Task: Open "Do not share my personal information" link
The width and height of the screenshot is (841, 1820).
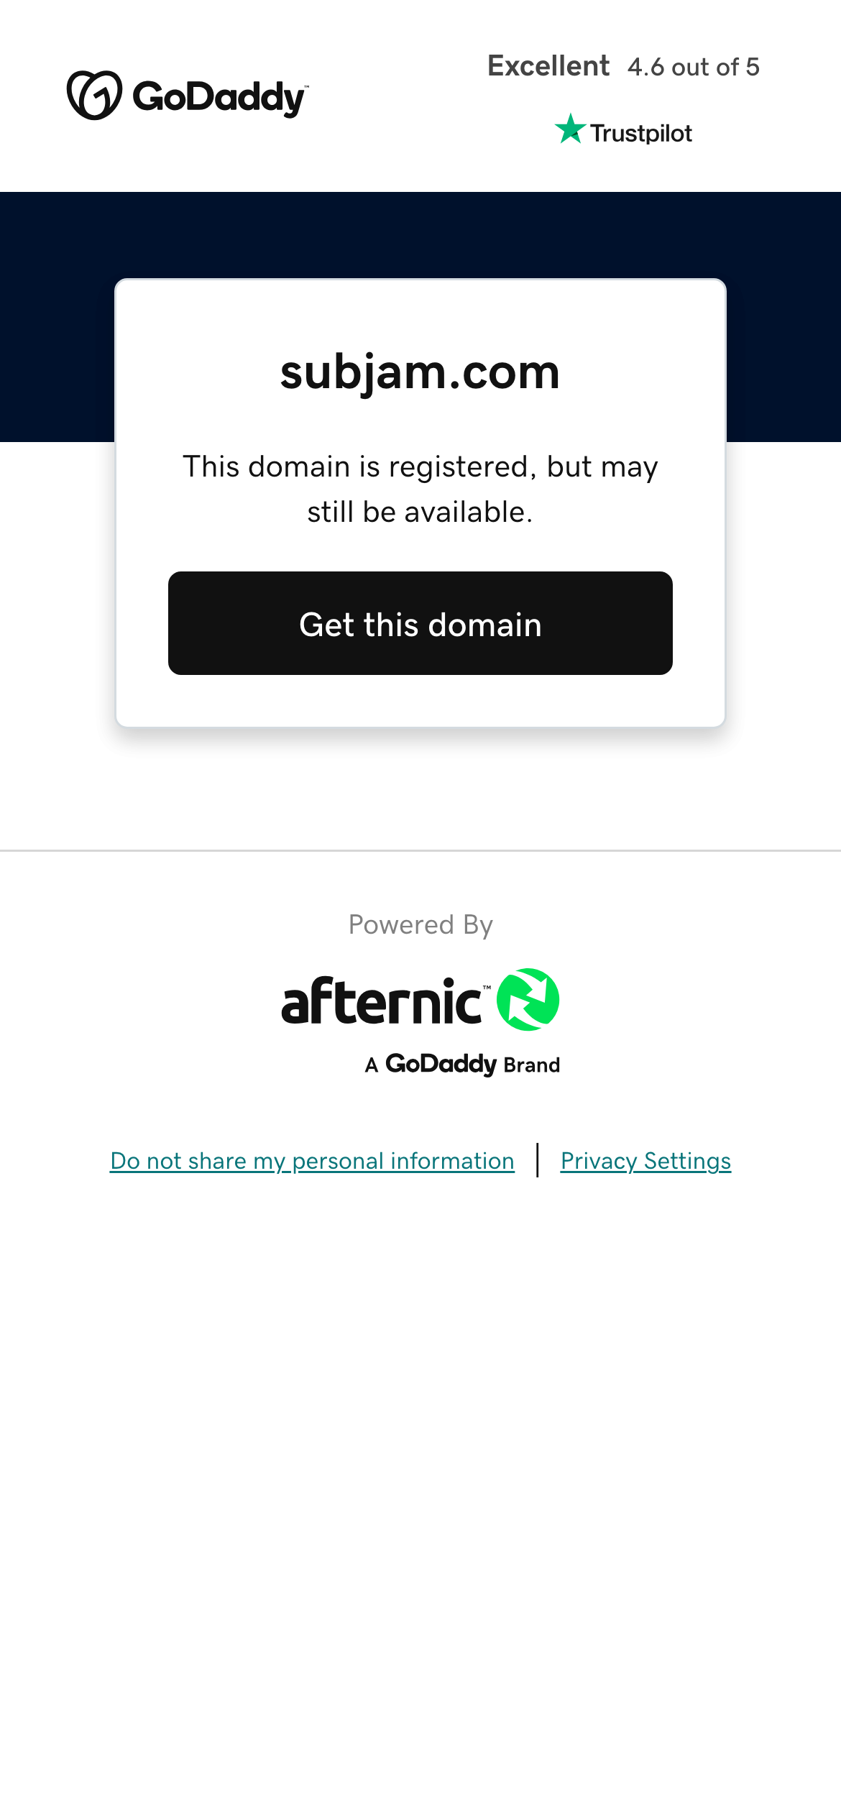Action: [312, 1161]
